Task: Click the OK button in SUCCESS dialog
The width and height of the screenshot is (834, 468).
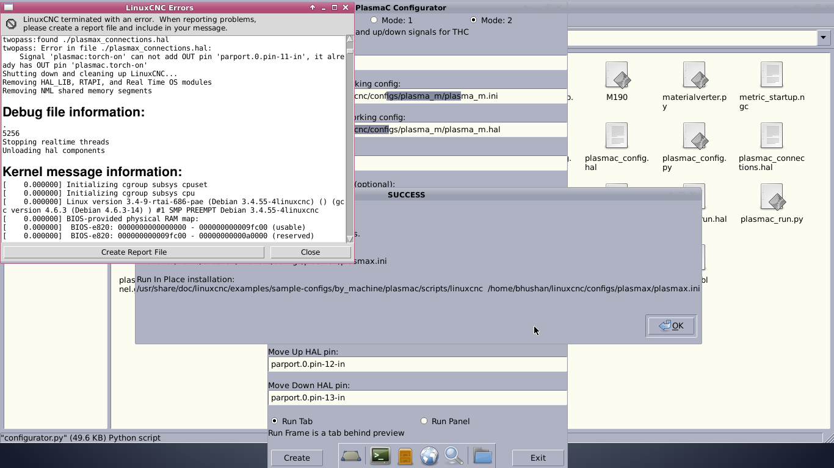Action: coord(671,325)
